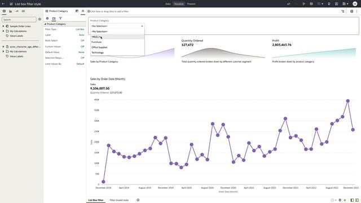Screen dimensions: 361x203
Task: Click the Quantity Ordered tile
Action: [223, 51]
